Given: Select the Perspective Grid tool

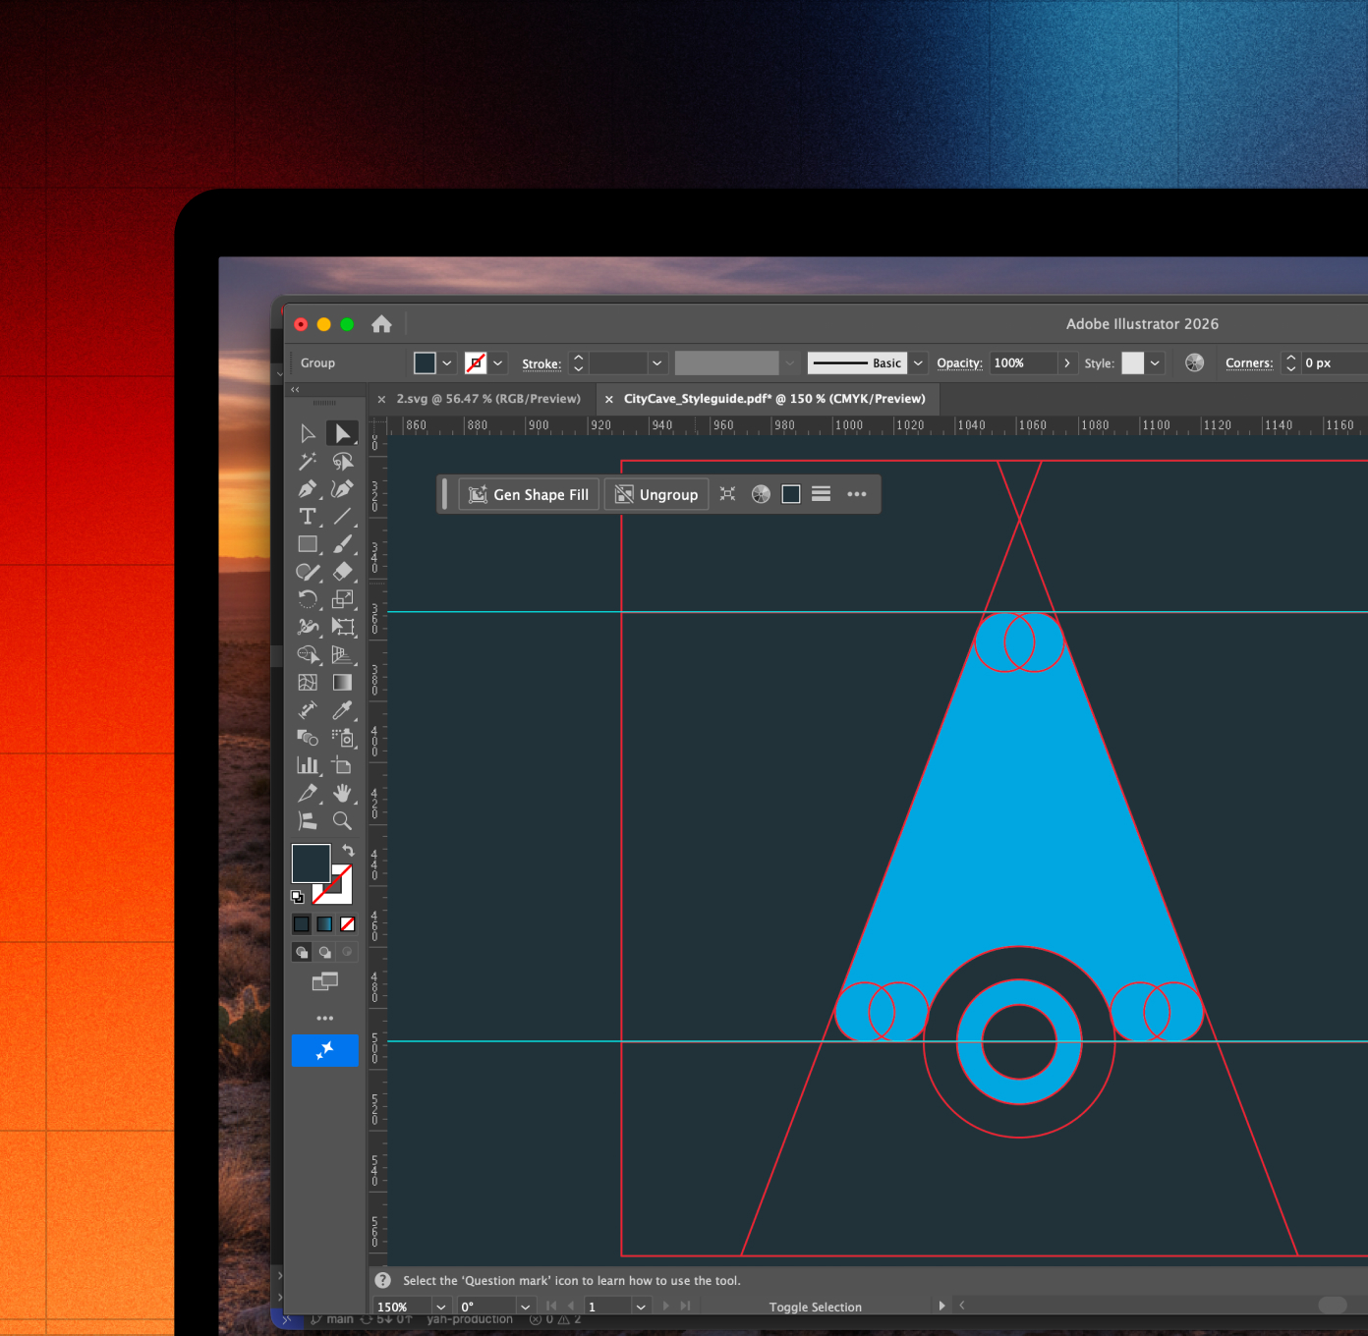Looking at the screenshot, I should [342, 654].
